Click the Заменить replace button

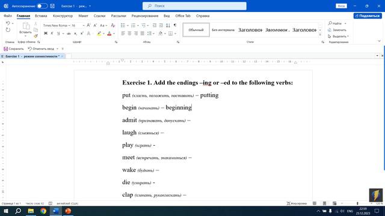[x=337, y=30]
